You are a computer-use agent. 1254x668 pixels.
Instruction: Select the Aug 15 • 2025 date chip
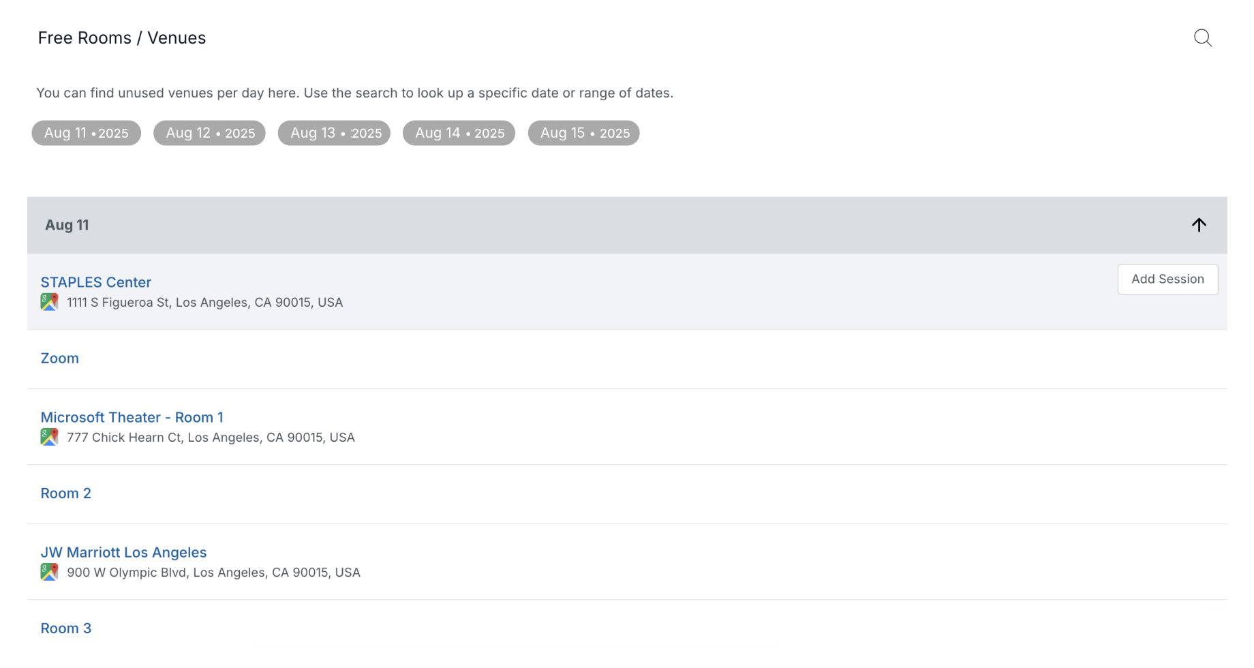(x=584, y=133)
